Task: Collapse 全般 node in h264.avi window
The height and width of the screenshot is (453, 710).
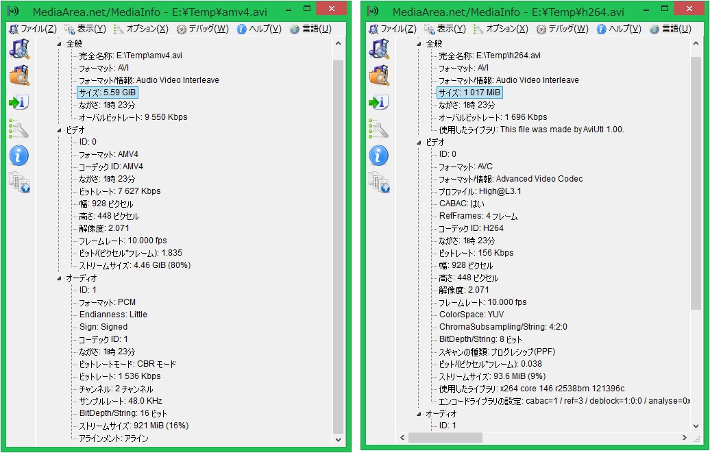Action: coord(419,44)
